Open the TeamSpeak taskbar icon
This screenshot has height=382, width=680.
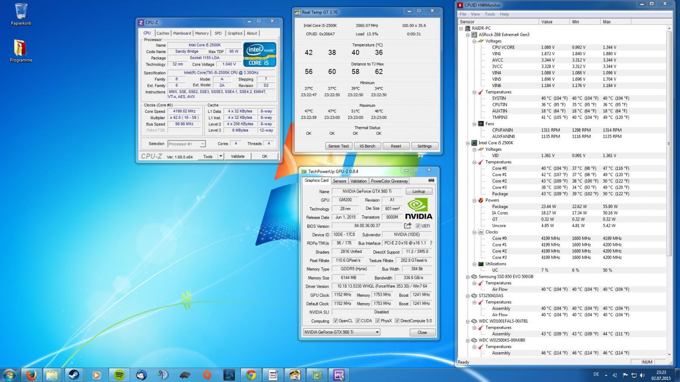[163, 375]
